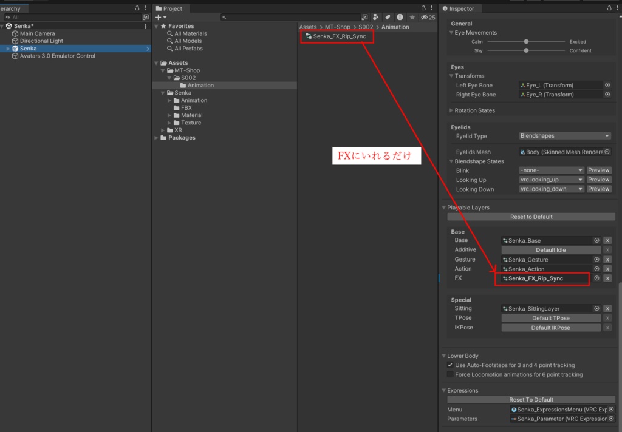Open the Looking Down blendshape dropdown
This screenshot has width=622, height=432.
(x=552, y=189)
